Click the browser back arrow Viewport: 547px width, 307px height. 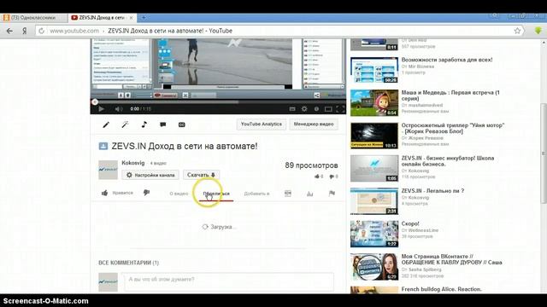pyautogui.click(x=9, y=31)
